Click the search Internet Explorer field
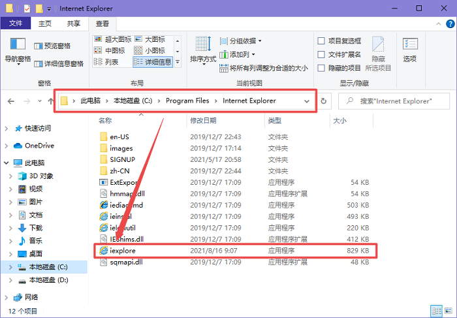This screenshot has width=457, height=318. coord(394,101)
